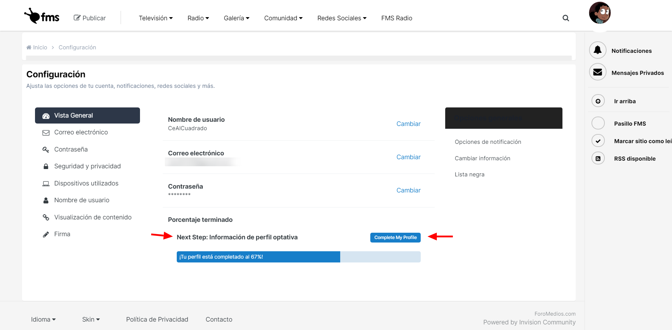
Task: Open the Powered by Invision Community link
Action: pos(529,322)
